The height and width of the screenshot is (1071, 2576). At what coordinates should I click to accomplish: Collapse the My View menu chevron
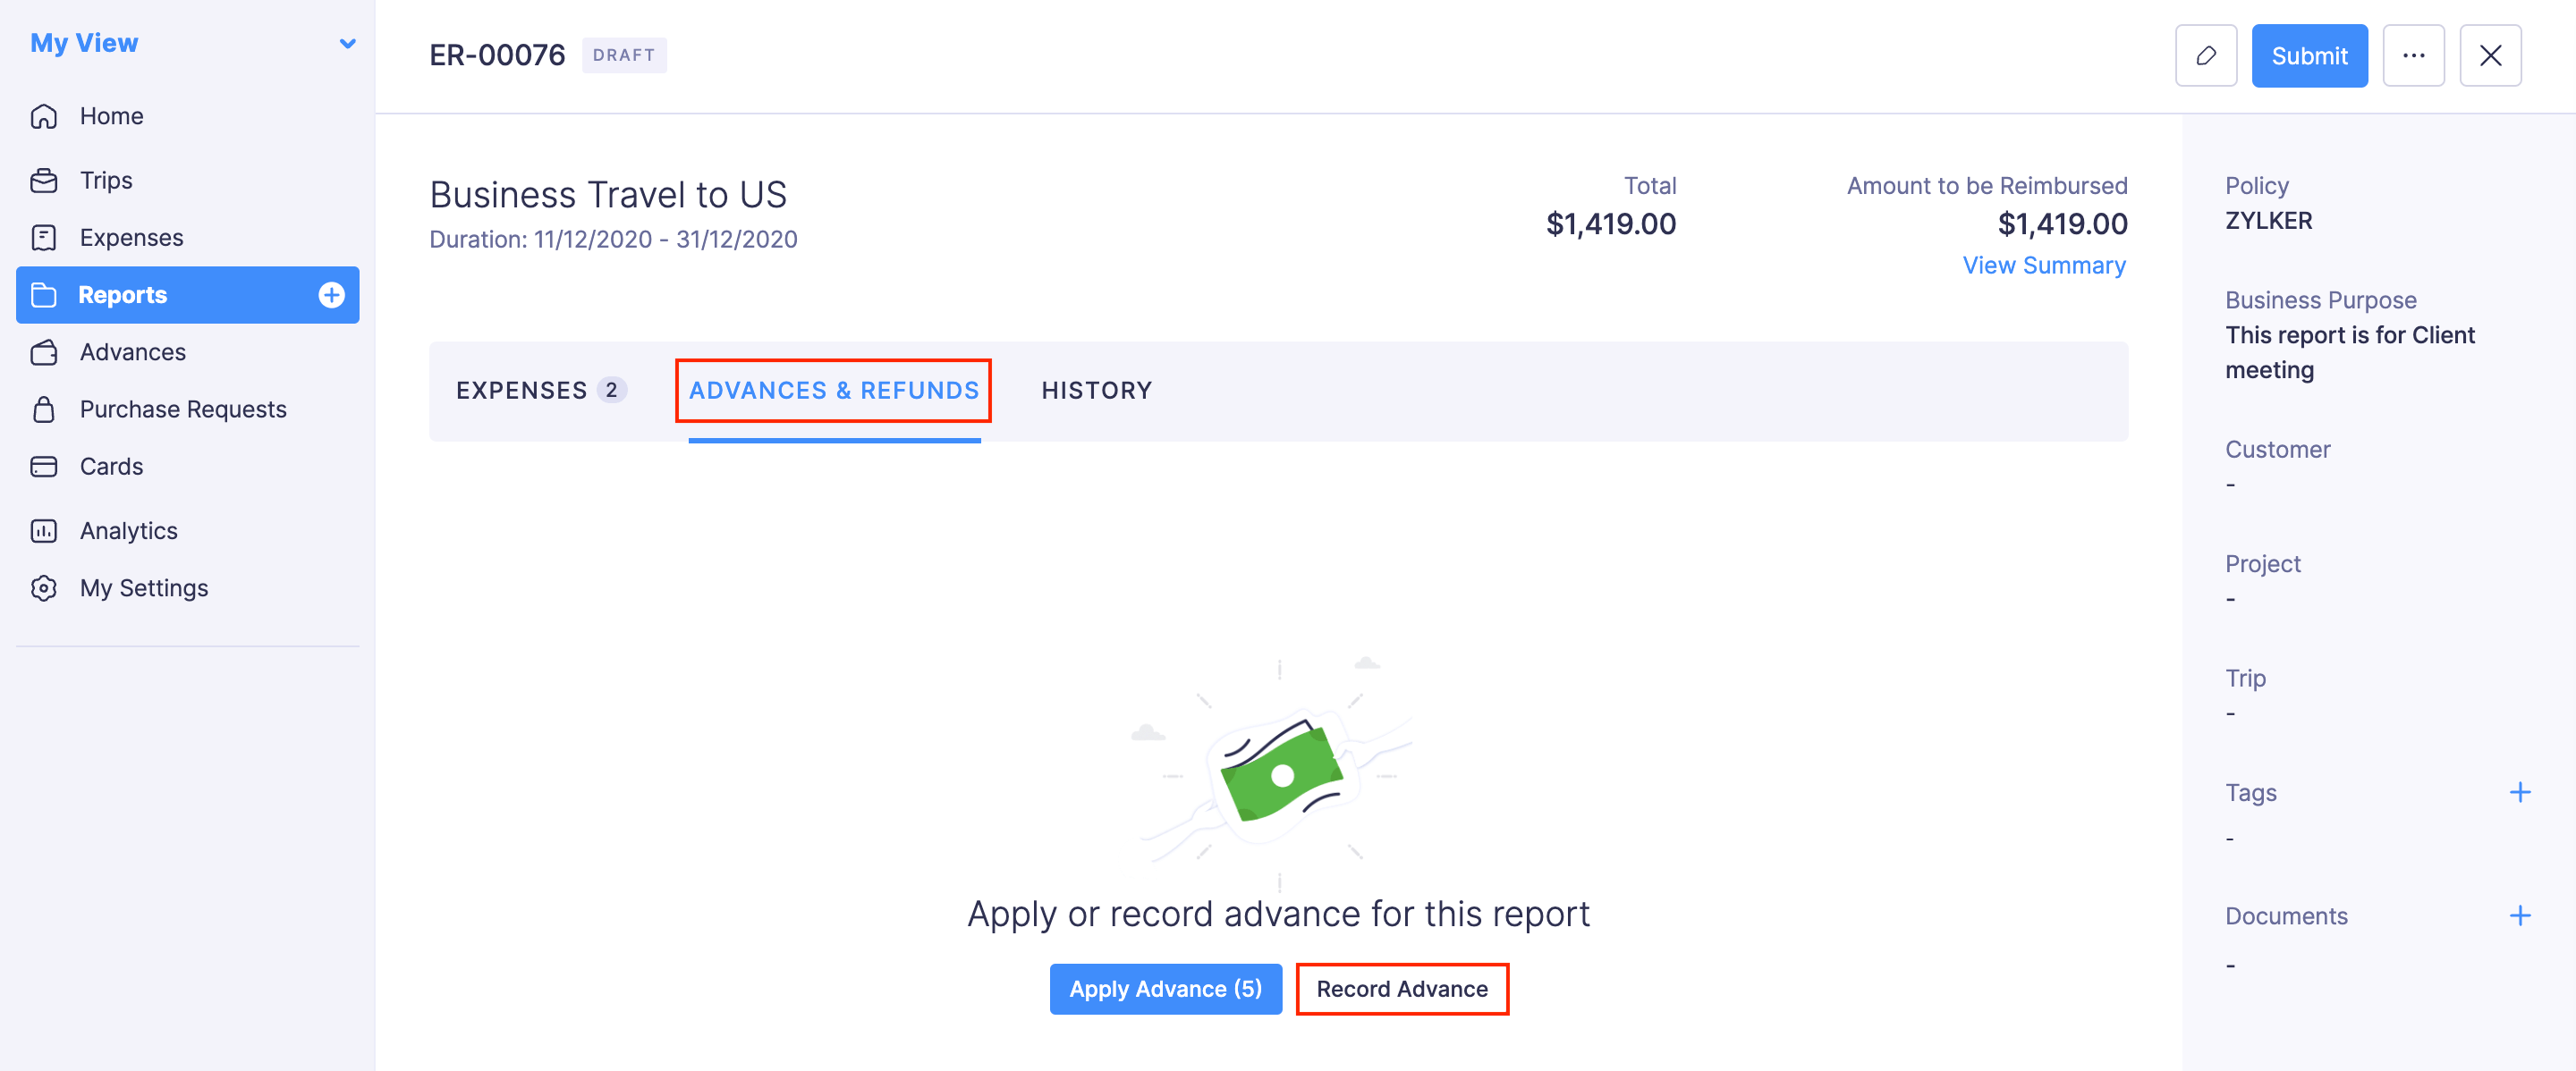[347, 43]
